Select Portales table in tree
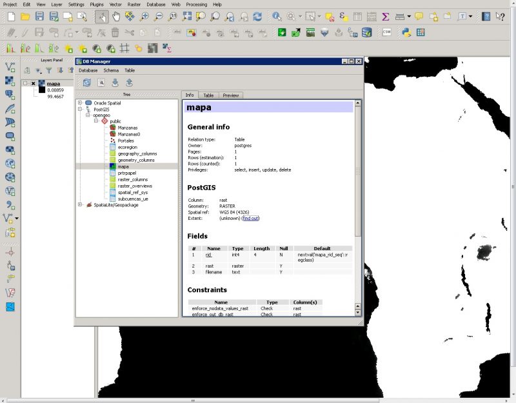516x403 pixels. (126, 141)
